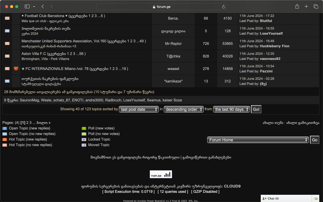The width and height of the screenshot is (323, 202).
Task: Click the envelope icon next to Aston Villa topic
Action: coord(7,56)
